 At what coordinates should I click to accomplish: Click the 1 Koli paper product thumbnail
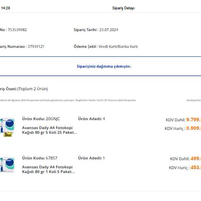pyautogui.click(x=7, y=165)
